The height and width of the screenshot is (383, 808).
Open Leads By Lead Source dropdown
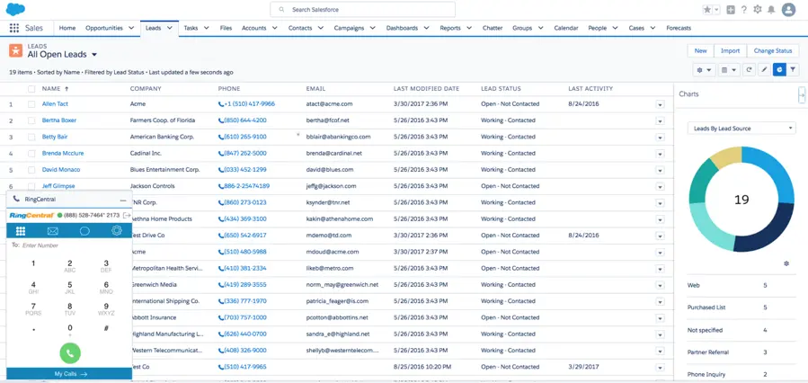[741, 129]
